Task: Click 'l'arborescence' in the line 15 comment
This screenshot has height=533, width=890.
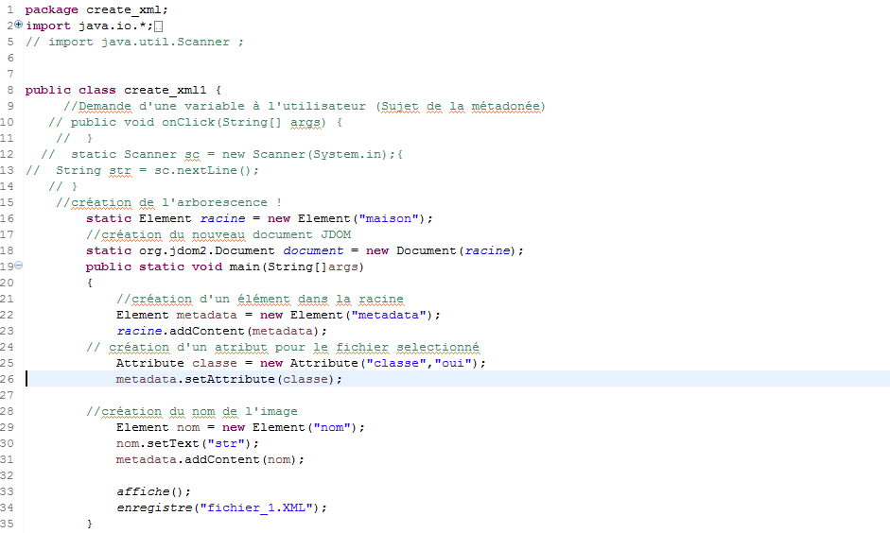Action: click(215, 202)
